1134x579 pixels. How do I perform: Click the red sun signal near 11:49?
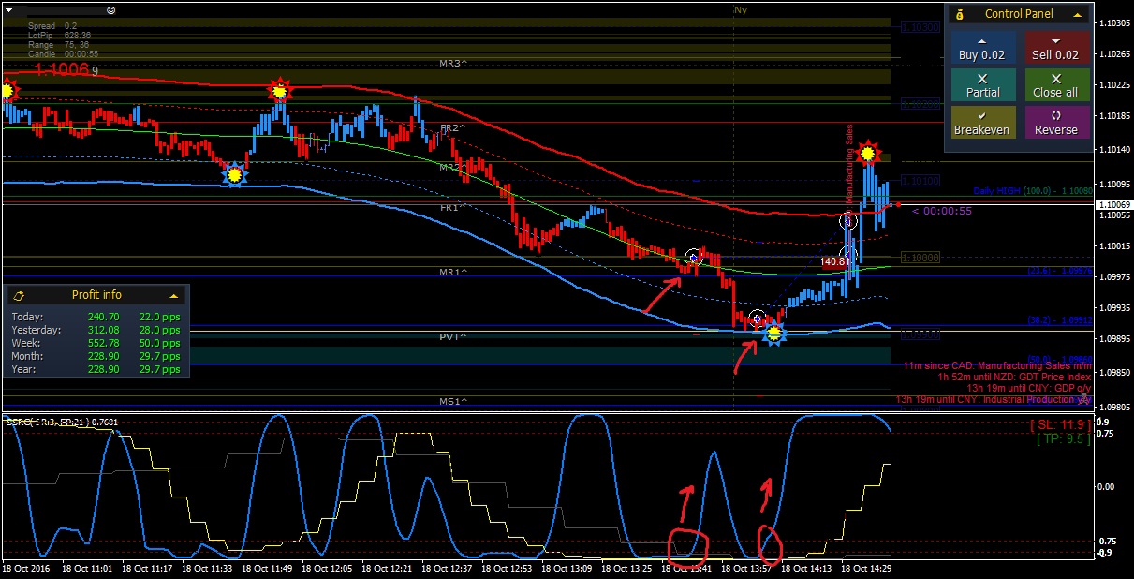[x=279, y=90]
